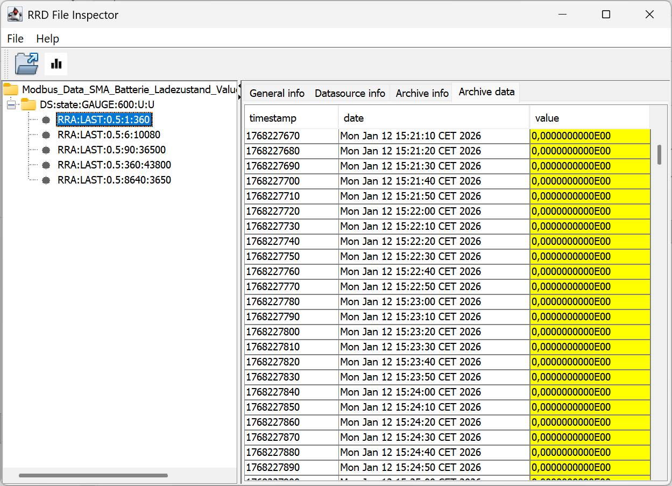Select RRA:LAST:0.5:360:43800 archive in tree
This screenshot has height=486, width=672.
(114, 165)
